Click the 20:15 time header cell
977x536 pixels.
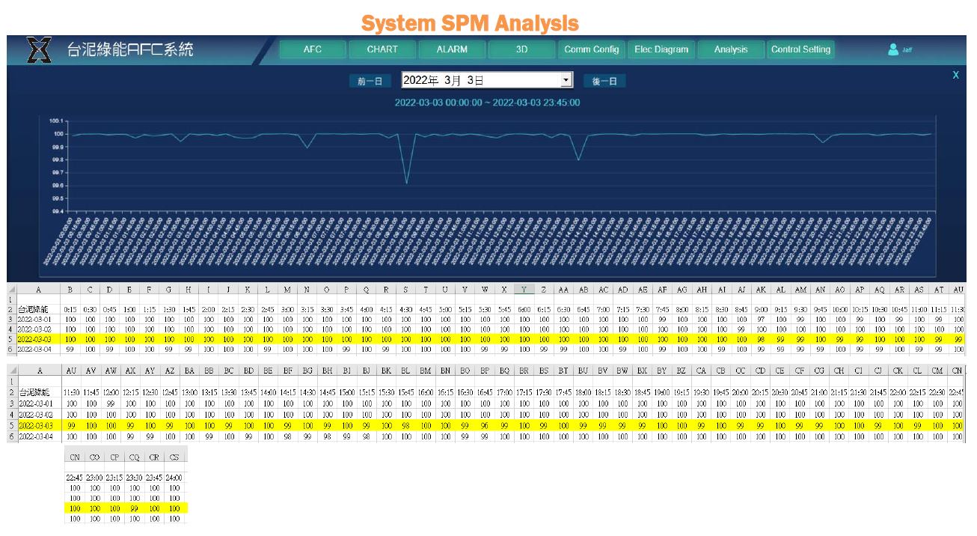760,392
